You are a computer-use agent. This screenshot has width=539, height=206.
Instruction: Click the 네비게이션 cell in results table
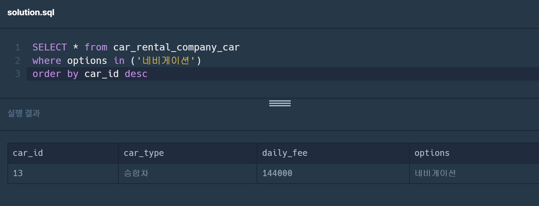(x=435, y=173)
